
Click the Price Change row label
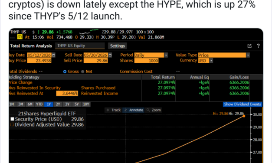click(x=20, y=82)
